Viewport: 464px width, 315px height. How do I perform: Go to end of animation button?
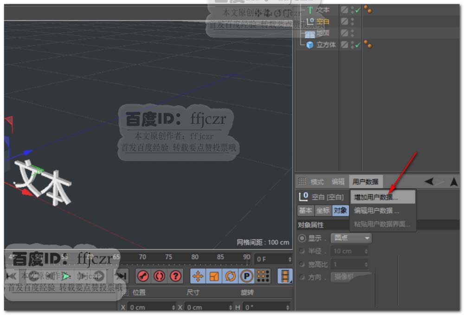[x=121, y=276]
